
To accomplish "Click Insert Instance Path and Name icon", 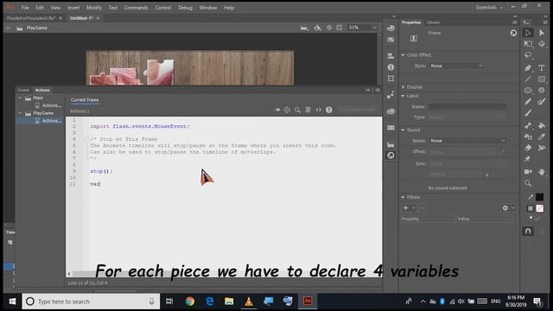I will click(x=287, y=110).
